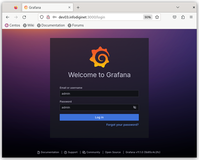This screenshot has height=160, width=199.
Task: Focus the Email or username field
Action: click(99, 94)
